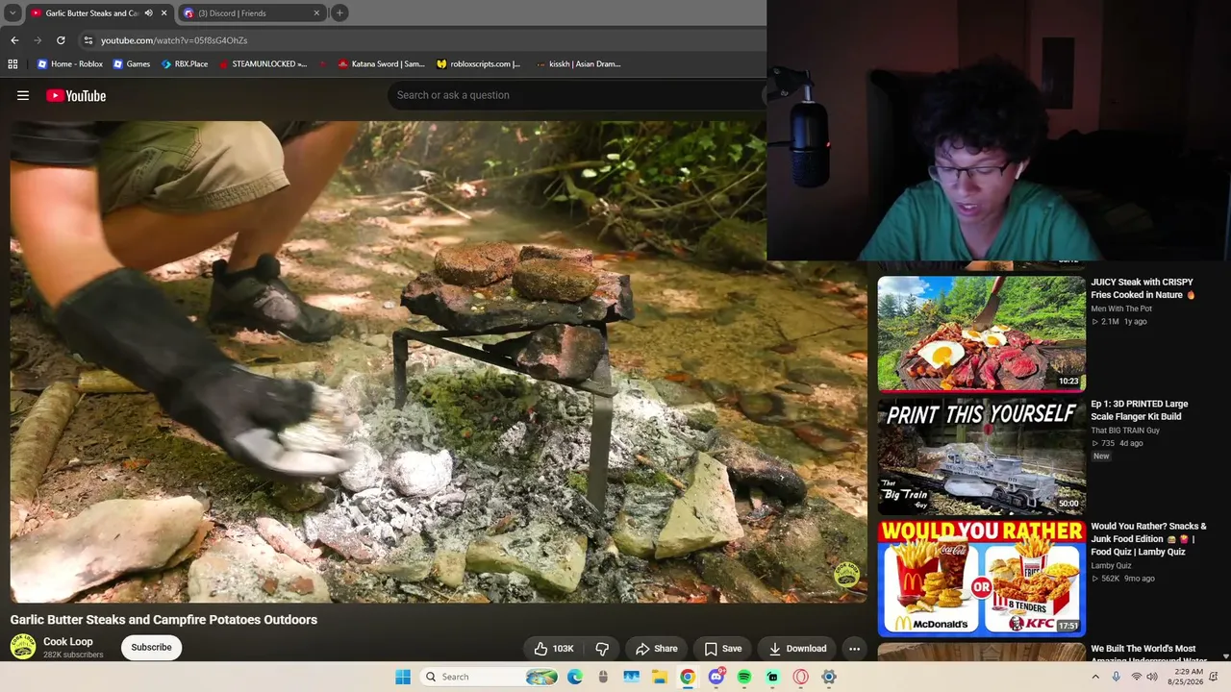Open robloxscripts.com bookmark

coord(478,64)
